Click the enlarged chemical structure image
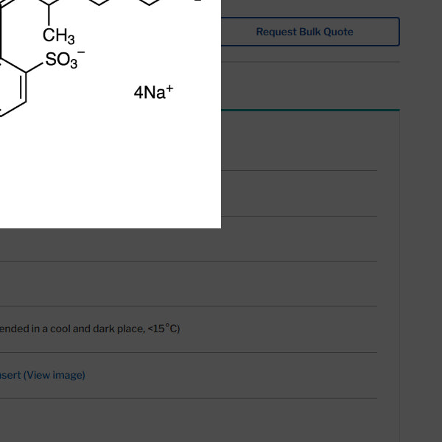 tap(110, 114)
